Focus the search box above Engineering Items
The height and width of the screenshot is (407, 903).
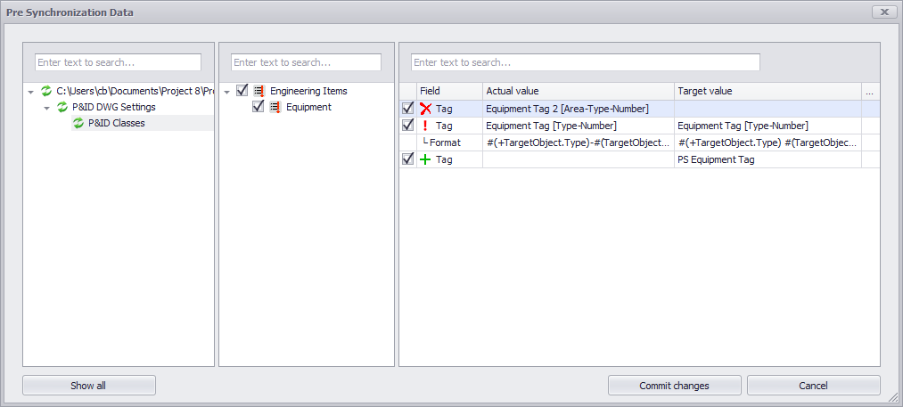pyautogui.click(x=307, y=62)
